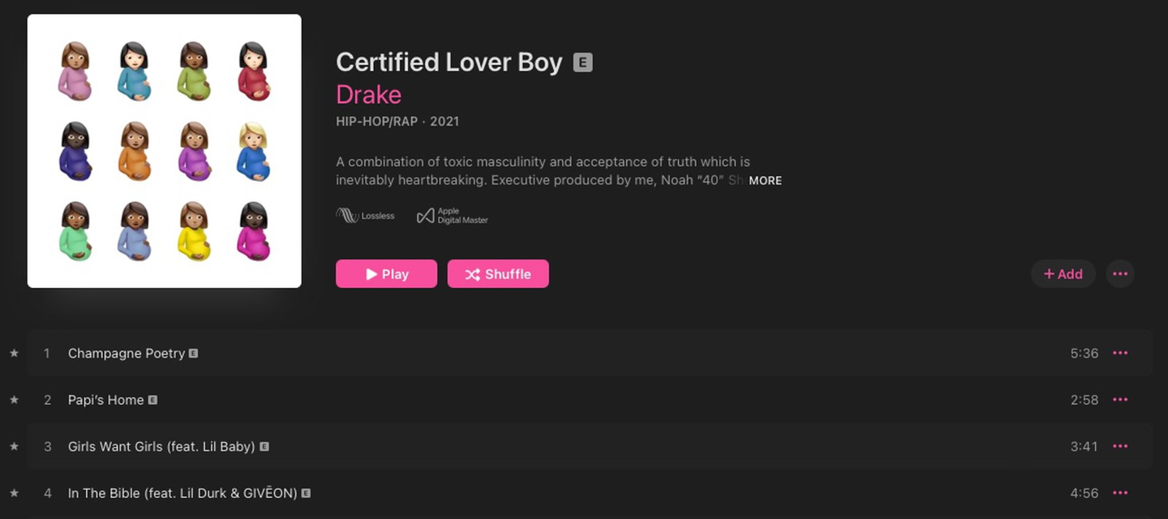1168x519 pixels.
Task: Toggle the star beside Girls Want Girls
Action: click(x=14, y=446)
